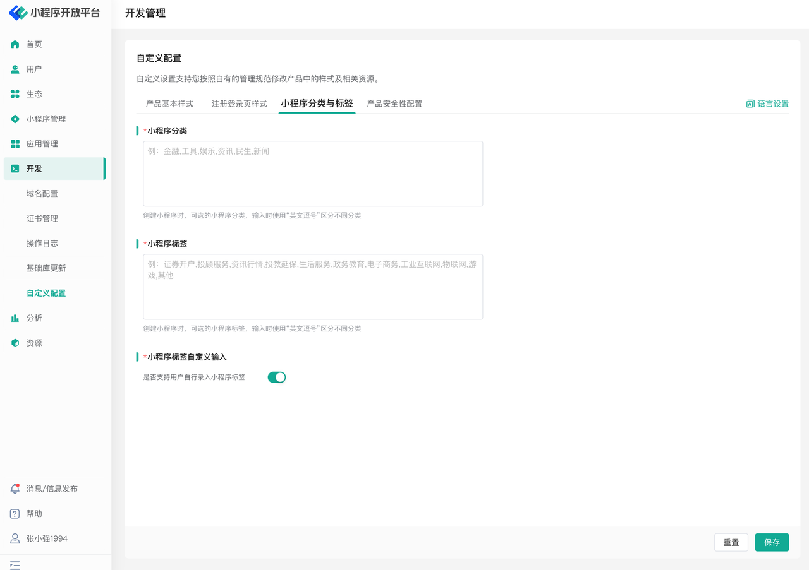Click the 生态 ecosystem icon
The height and width of the screenshot is (570, 809).
(15, 94)
